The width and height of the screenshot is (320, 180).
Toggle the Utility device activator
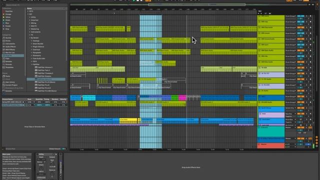37,154
